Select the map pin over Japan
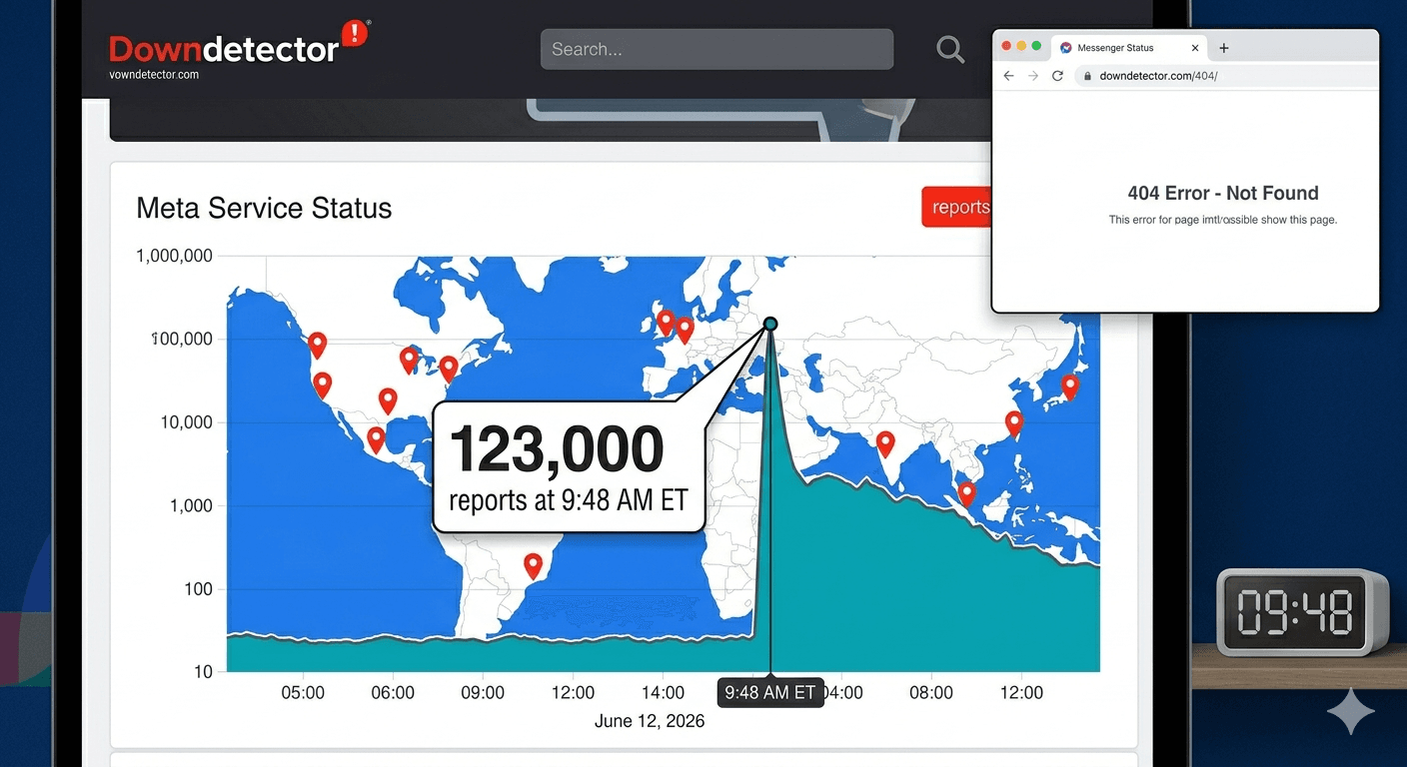 click(x=1070, y=387)
